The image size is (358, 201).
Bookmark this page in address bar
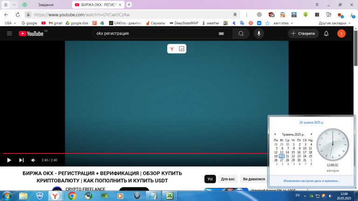coord(235,14)
